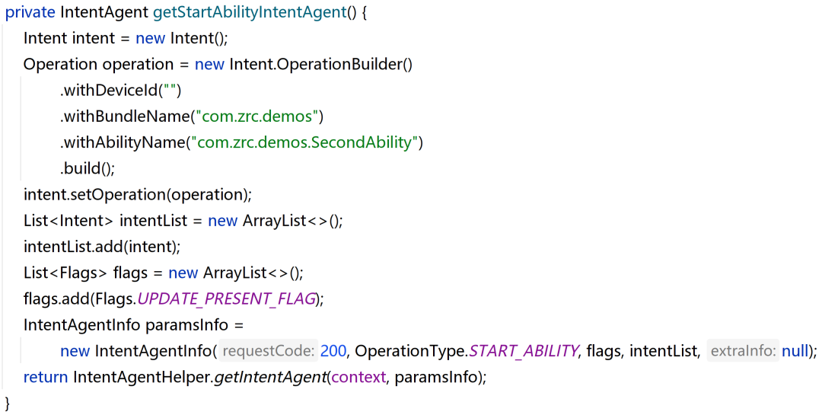Click the getIntentAgent static method call
This screenshot has width=822, height=415.
click(270, 377)
